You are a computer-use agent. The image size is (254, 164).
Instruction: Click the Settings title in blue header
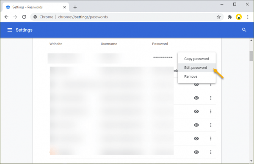coord(24,30)
